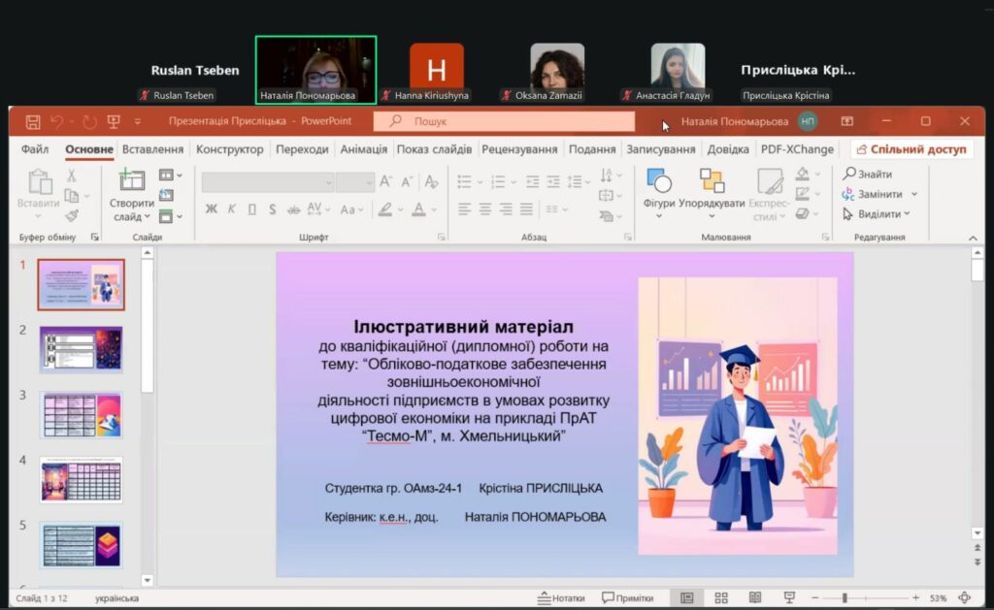Click the zoom slider handle
The height and width of the screenshot is (610, 994).
click(x=845, y=597)
